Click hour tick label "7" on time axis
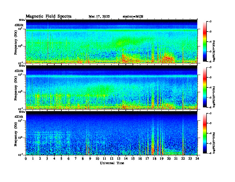Screen dimensions: 235x182 click(76, 159)
